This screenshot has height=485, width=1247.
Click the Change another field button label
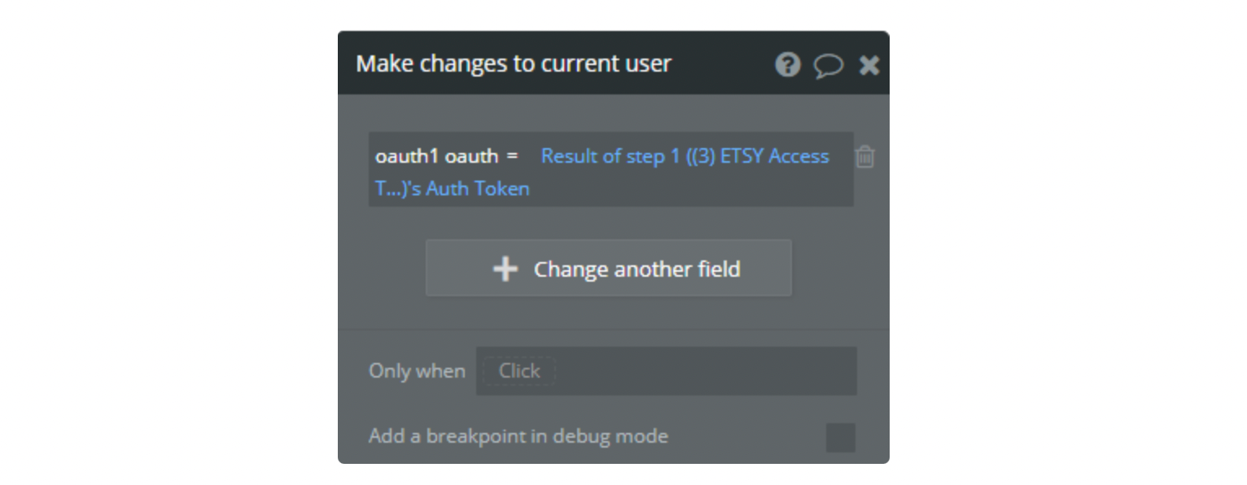[x=637, y=269]
